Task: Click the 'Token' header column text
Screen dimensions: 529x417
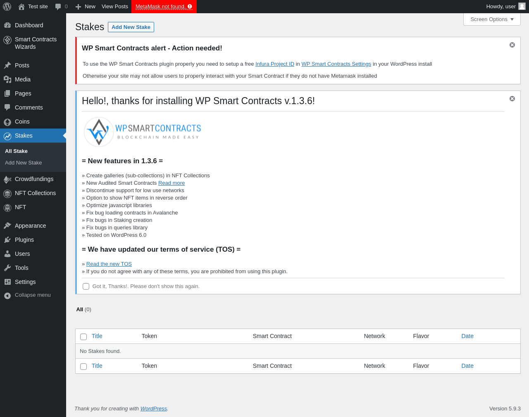Action: point(149,336)
